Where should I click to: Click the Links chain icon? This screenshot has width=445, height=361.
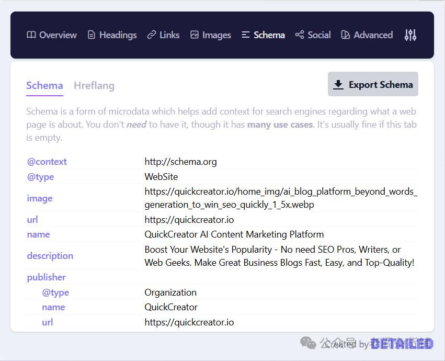pos(152,35)
